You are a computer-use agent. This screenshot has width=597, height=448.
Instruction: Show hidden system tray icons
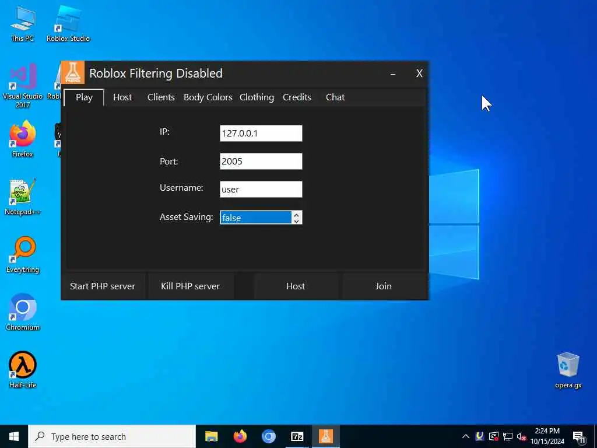pyautogui.click(x=466, y=436)
